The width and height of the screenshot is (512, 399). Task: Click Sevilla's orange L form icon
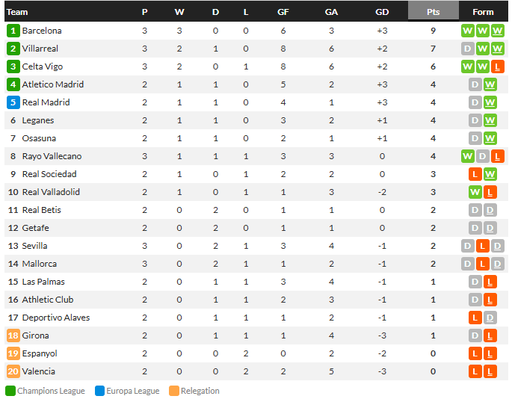(483, 246)
